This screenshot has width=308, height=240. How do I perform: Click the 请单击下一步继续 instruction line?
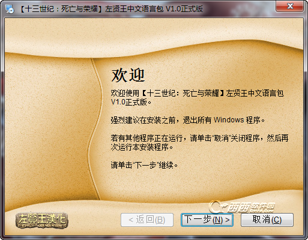(x=144, y=165)
